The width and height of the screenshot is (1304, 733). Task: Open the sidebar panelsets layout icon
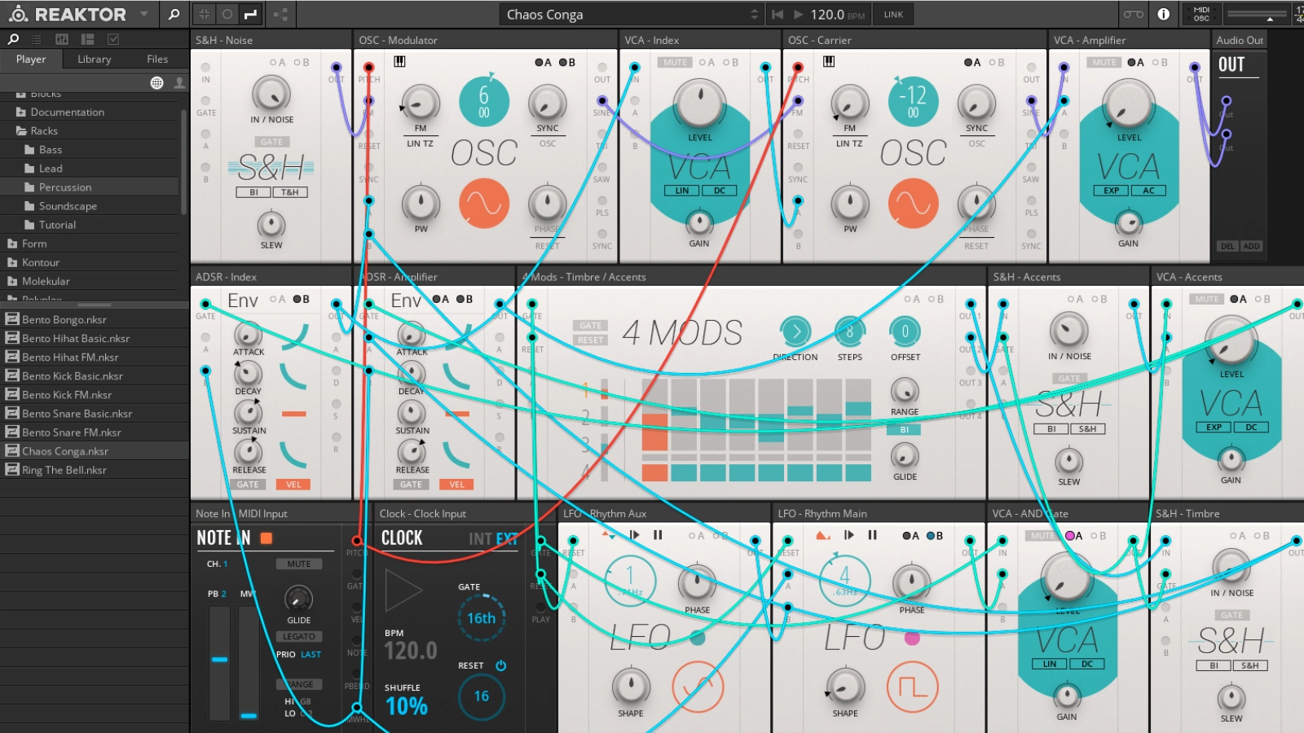coord(87,39)
